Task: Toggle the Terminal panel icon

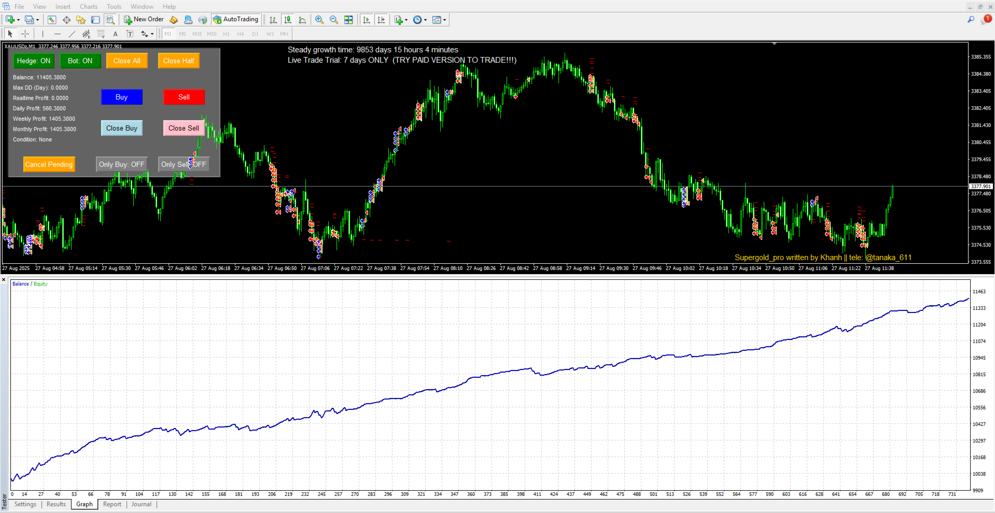Action: pyautogui.click(x=95, y=20)
